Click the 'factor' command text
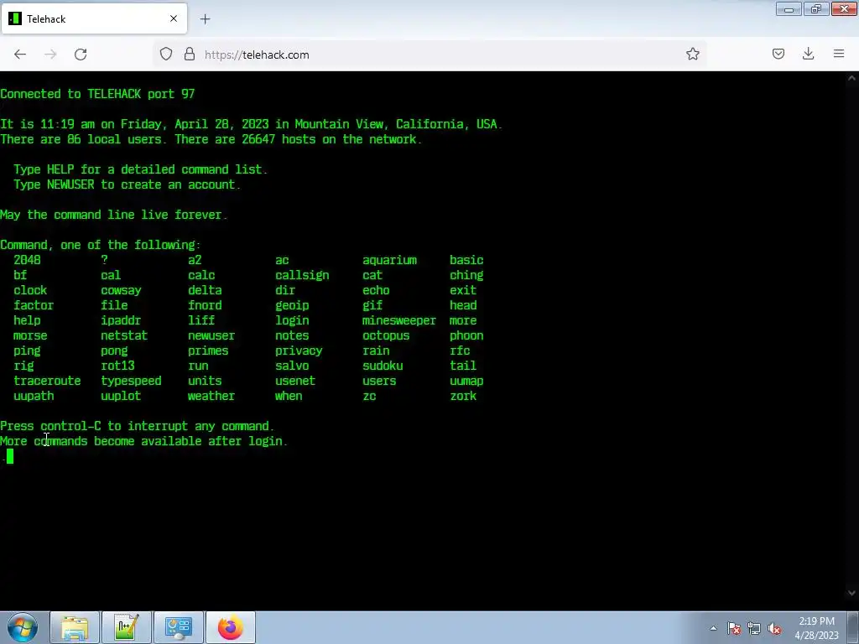 [34, 305]
